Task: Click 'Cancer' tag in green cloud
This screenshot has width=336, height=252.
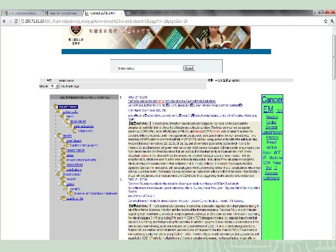Action: click(x=272, y=99)
